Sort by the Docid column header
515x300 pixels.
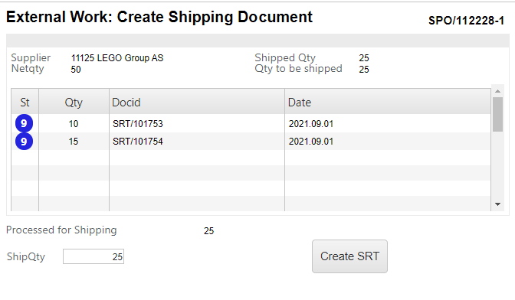point(197,103)
